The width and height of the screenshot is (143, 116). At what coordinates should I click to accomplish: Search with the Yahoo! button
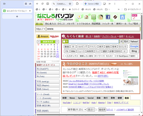tap(134, 42)
